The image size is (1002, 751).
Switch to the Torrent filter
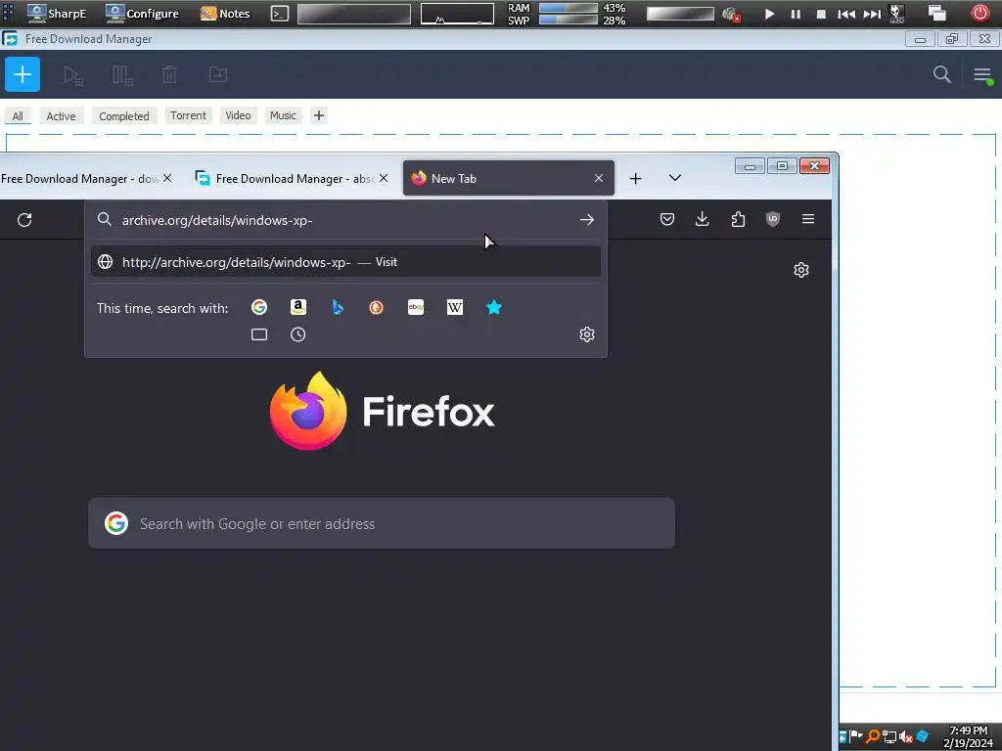[188, 115]
